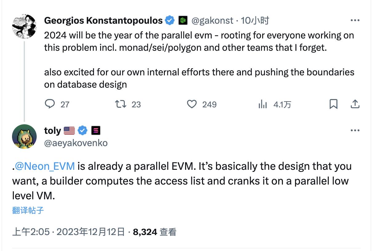This screenshot has height=251, width=374.
Task: Click the 翻译帖子 translate post link
Action: click(28, 210)
